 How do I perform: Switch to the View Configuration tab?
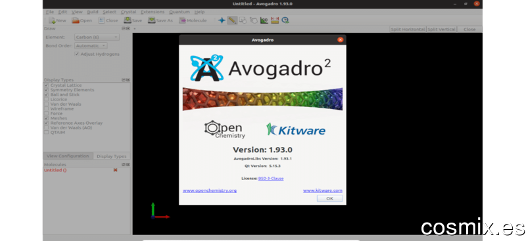click(x=68, y=156)
